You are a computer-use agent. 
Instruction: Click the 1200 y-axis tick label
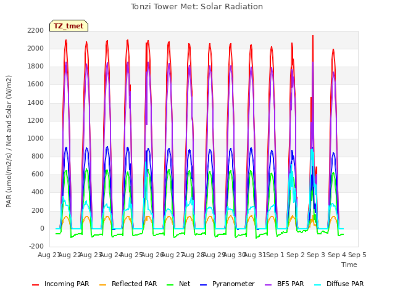[x=36, y=120]
